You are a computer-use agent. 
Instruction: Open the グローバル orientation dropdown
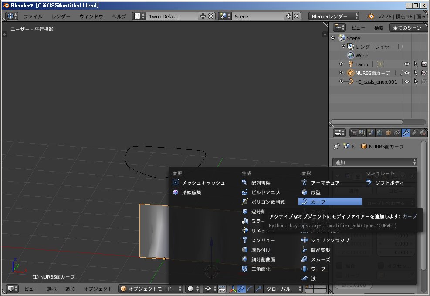click(x=283, y=289)
